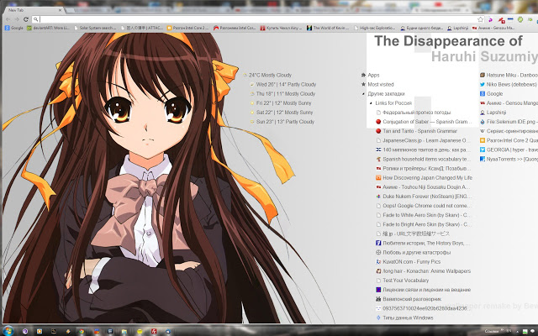The height and width of the screenshot is (336, 538).
Task: Click the orange icon beside How Discovering Japan
Action: [378, 178]
